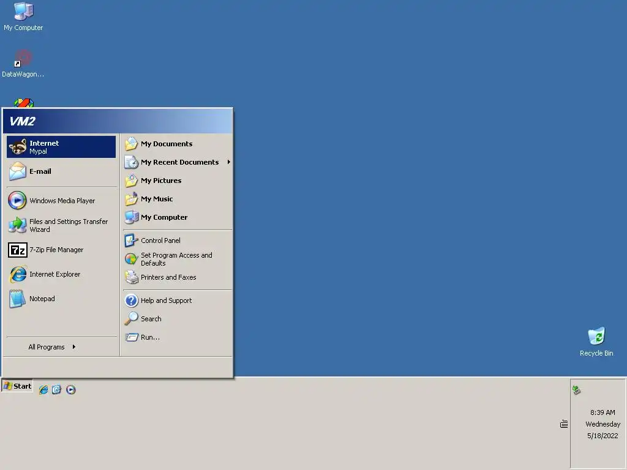Screen dimensions: 627x470
Task: Click the Mypal raccoon icon
Action: click(18, 147)
